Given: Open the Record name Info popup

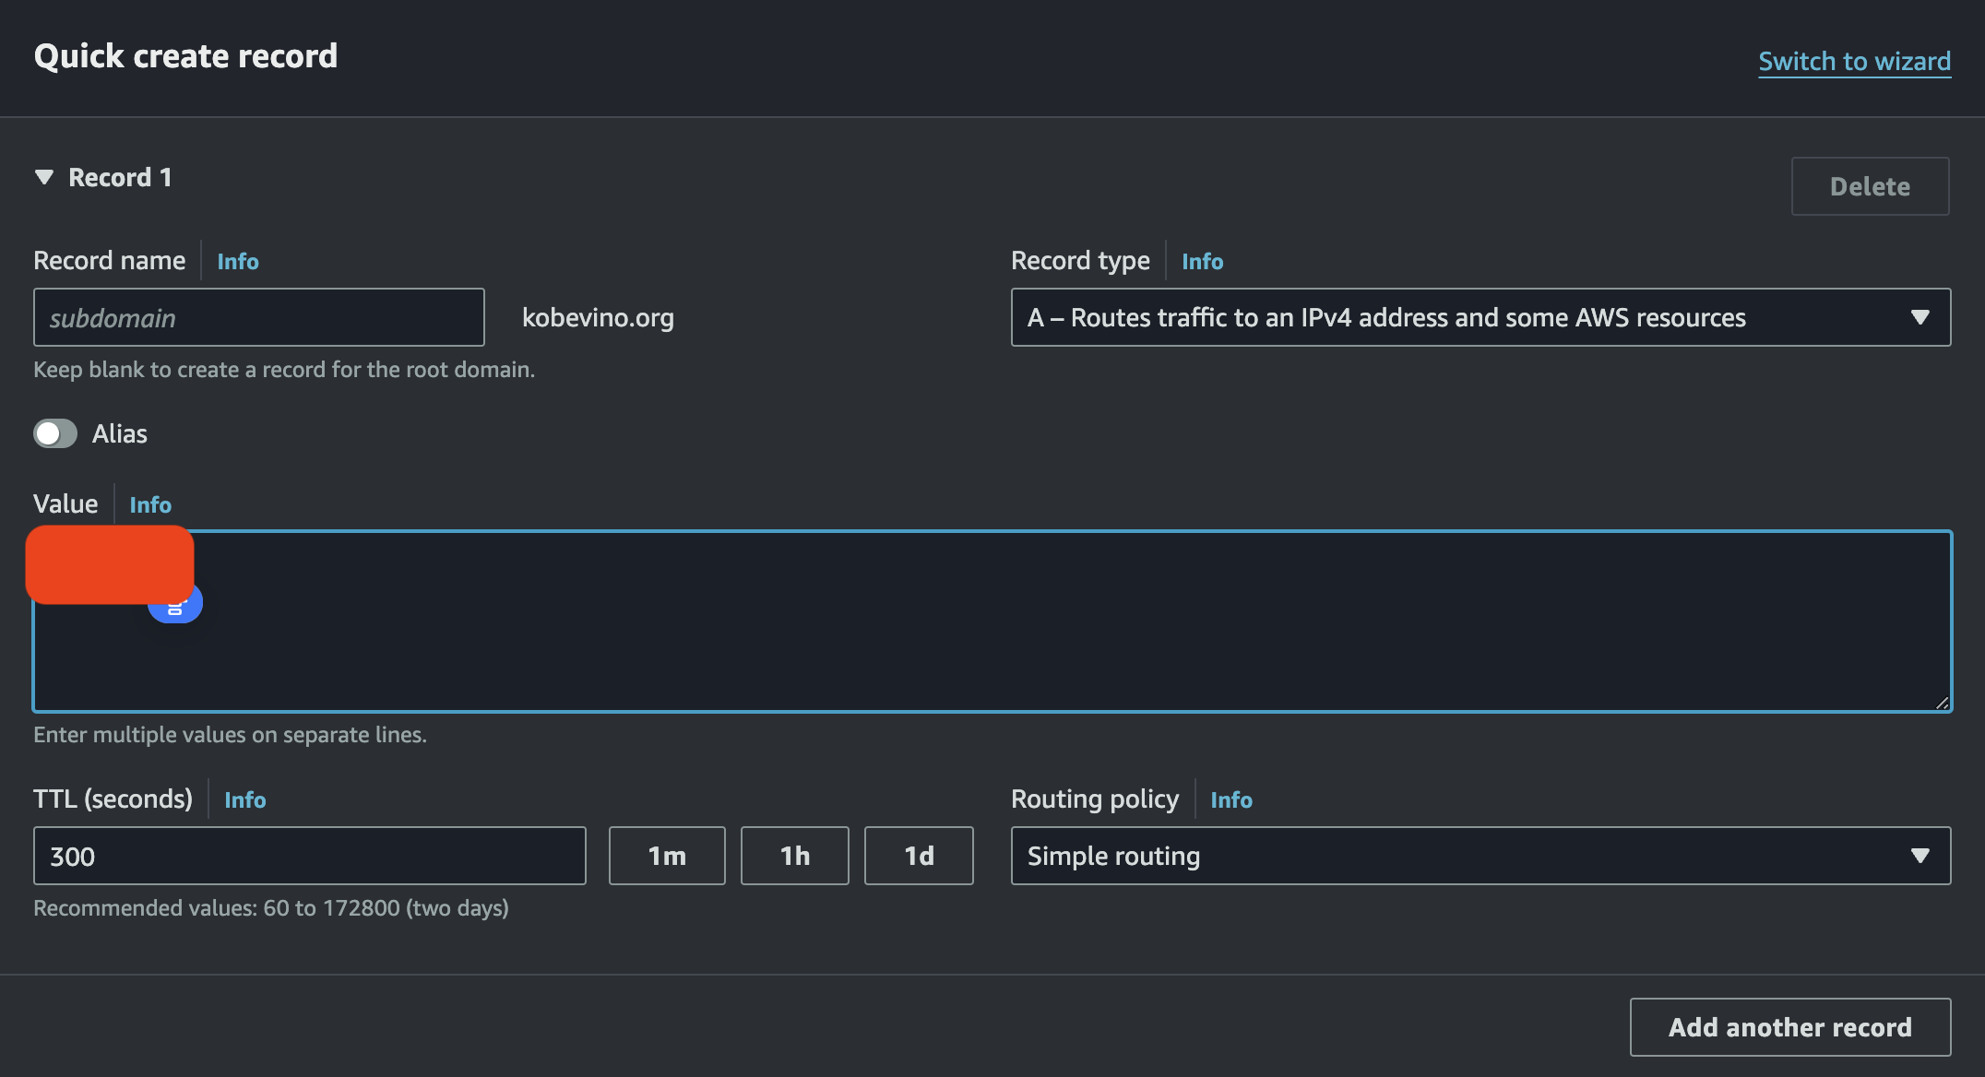Looking at the screenshot, I should tap(237, 261).
